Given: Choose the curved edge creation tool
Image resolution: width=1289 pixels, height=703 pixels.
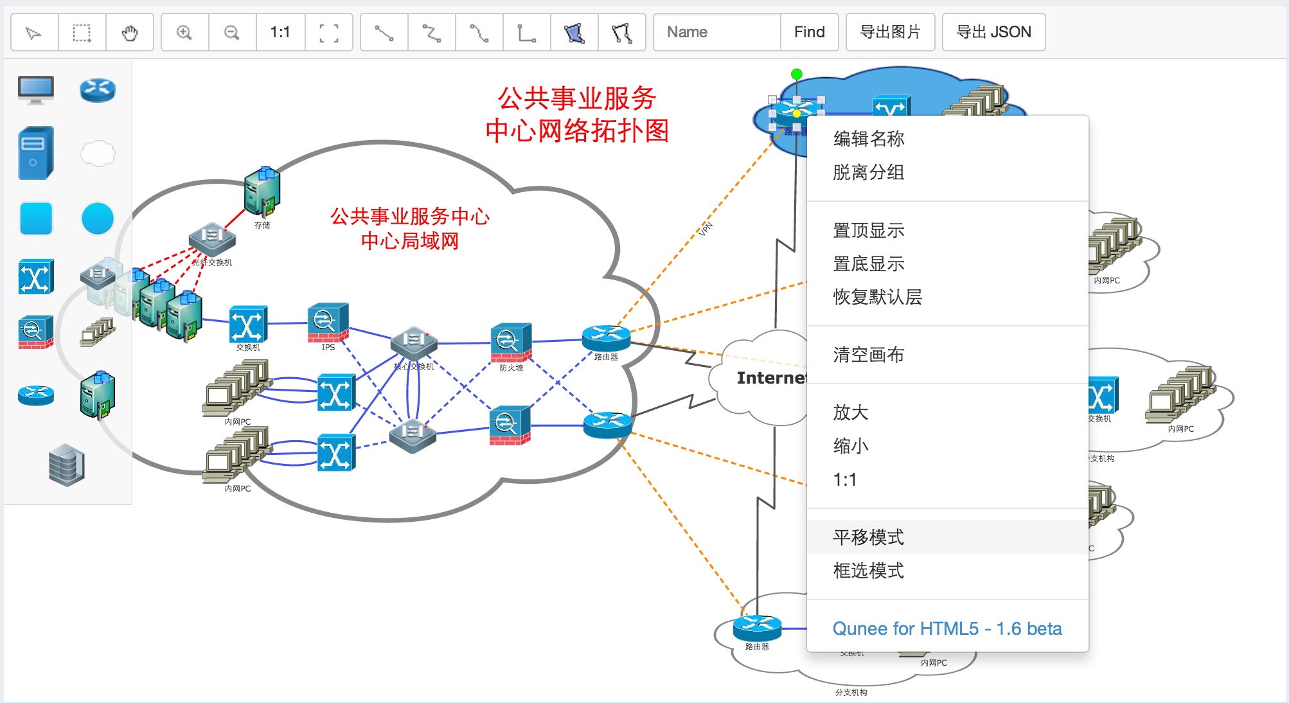Looking at the screenshot, I should pyautogui.click(x=479, y=32).
